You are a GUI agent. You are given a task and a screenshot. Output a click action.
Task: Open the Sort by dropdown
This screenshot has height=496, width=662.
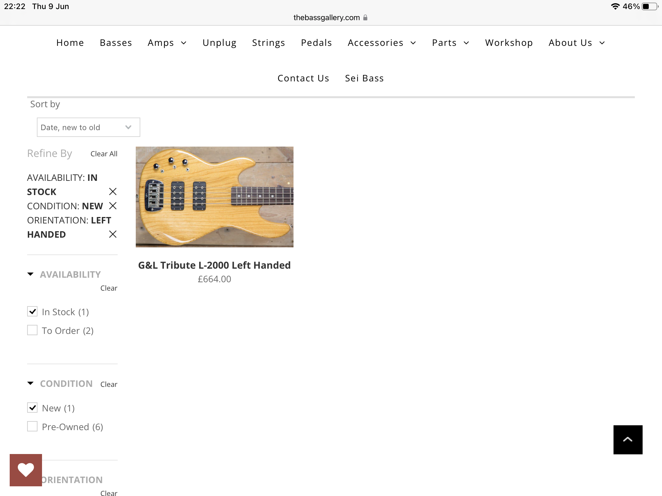click(89, 127)
